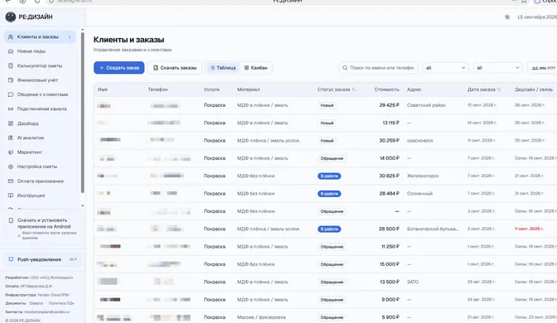Click the дд.мм.гггг date field

tap(542, 67)
